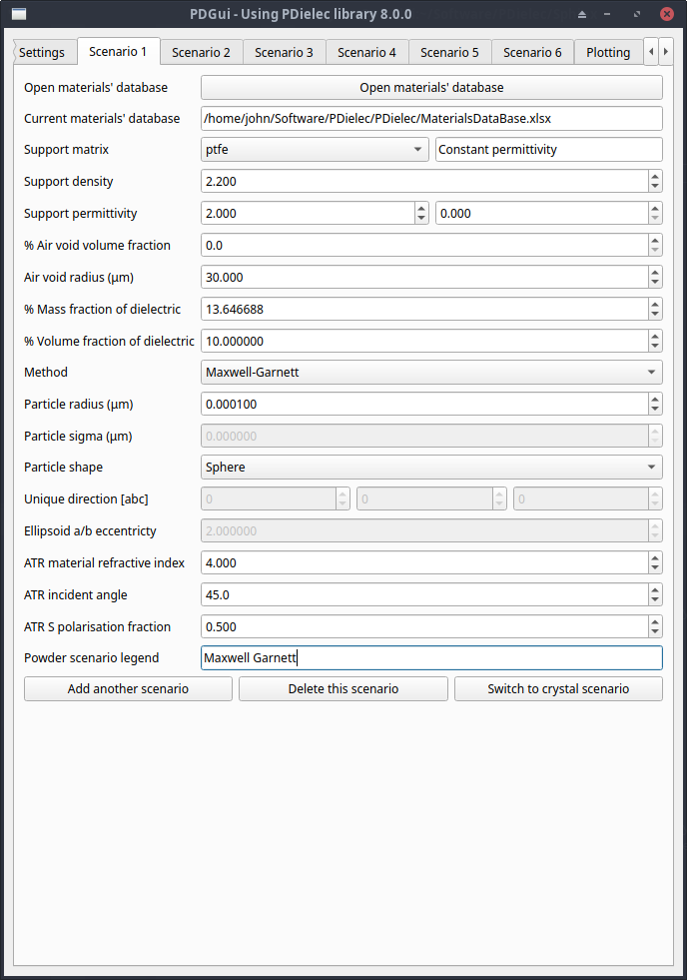Decrease the Air void radius
687x980 pixels.
(x=655, y=282)
